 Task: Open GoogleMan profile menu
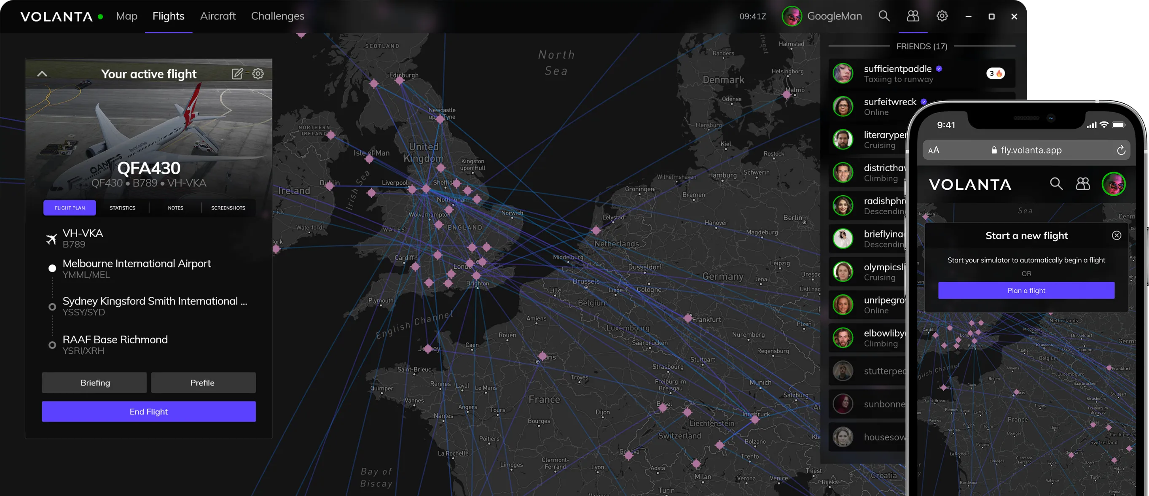[821, 16]
